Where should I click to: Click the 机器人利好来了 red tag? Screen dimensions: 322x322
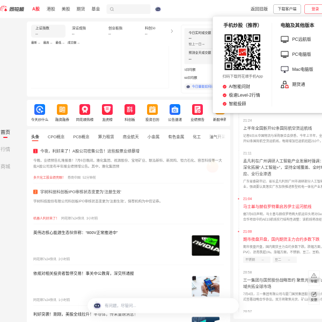[45, 218]
